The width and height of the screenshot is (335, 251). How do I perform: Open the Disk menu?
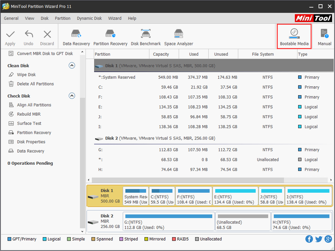click(44, 18)
